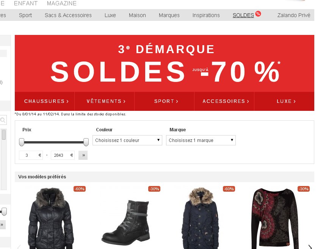Viewport: 323px width, 249px height.
Task: Click the red percent badge next to SOLDES
Action: 258,14
